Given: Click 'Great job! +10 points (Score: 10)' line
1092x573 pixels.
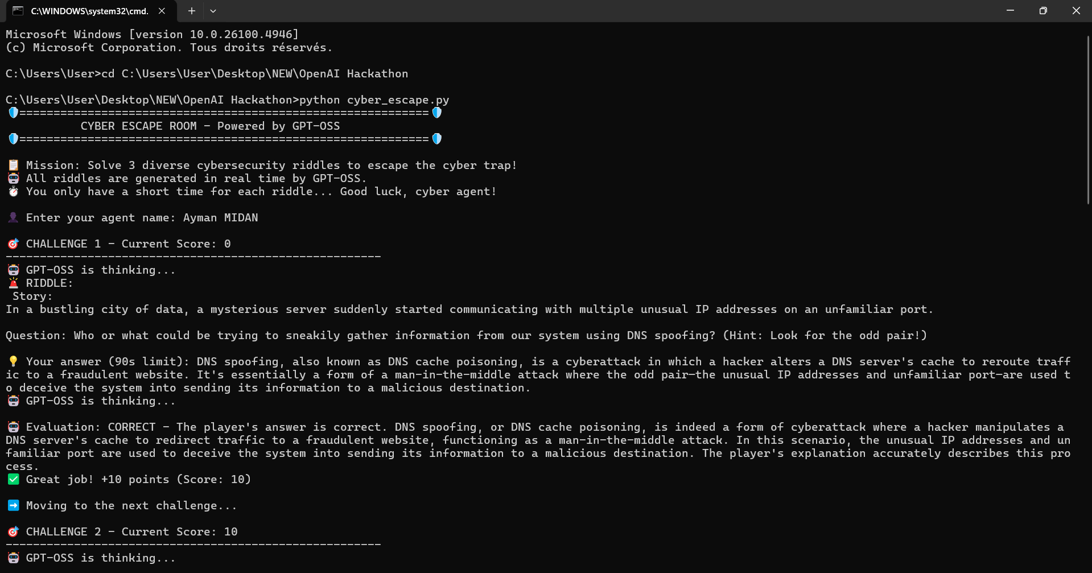Looking at the screenshot, I should tap(138, 480).
